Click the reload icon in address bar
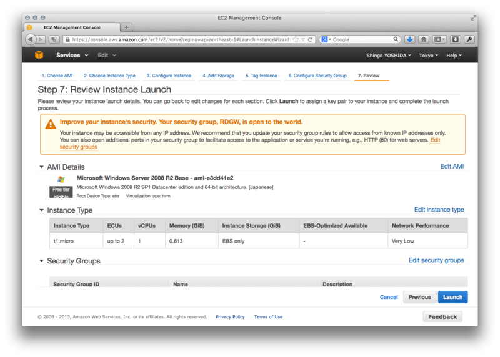Screen dimensions: 500x357 point(310,39)
